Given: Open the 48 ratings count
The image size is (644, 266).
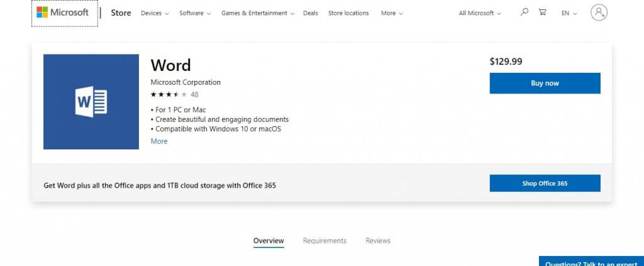Looking at the screenshot, I should [x=194, y=94].
